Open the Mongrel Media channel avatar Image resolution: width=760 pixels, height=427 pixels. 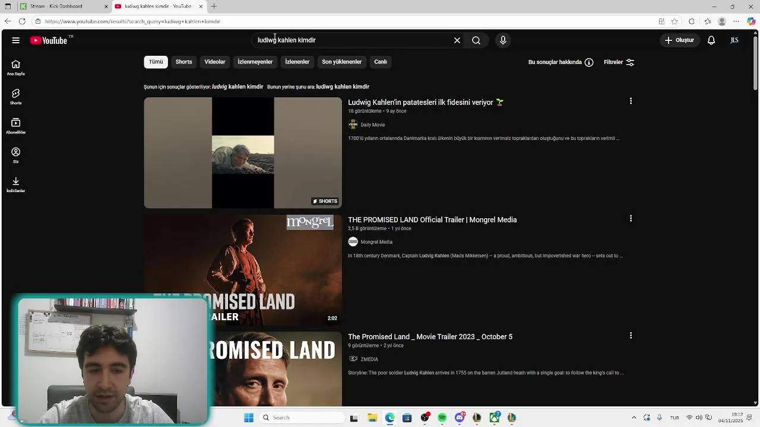353,241
